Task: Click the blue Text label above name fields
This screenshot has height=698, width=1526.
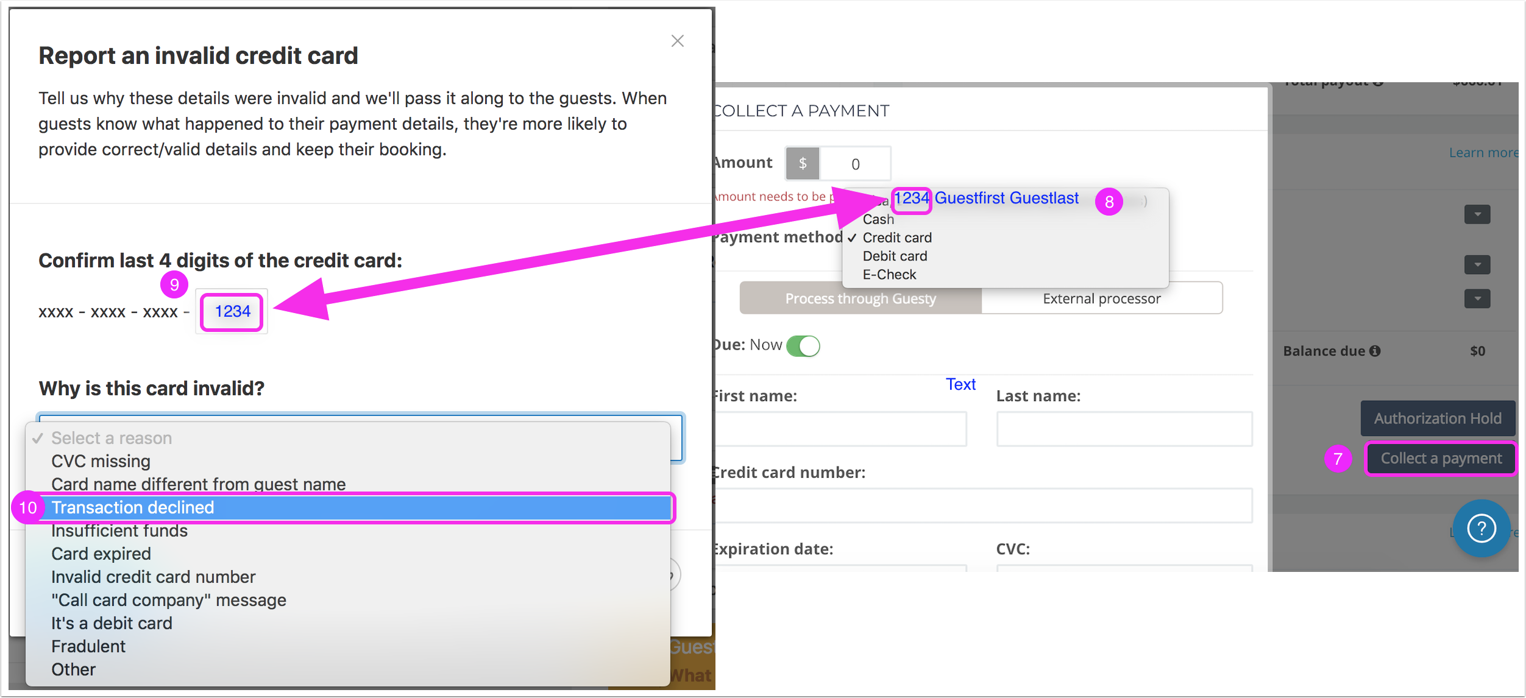Action: click(x=960, y=384)
